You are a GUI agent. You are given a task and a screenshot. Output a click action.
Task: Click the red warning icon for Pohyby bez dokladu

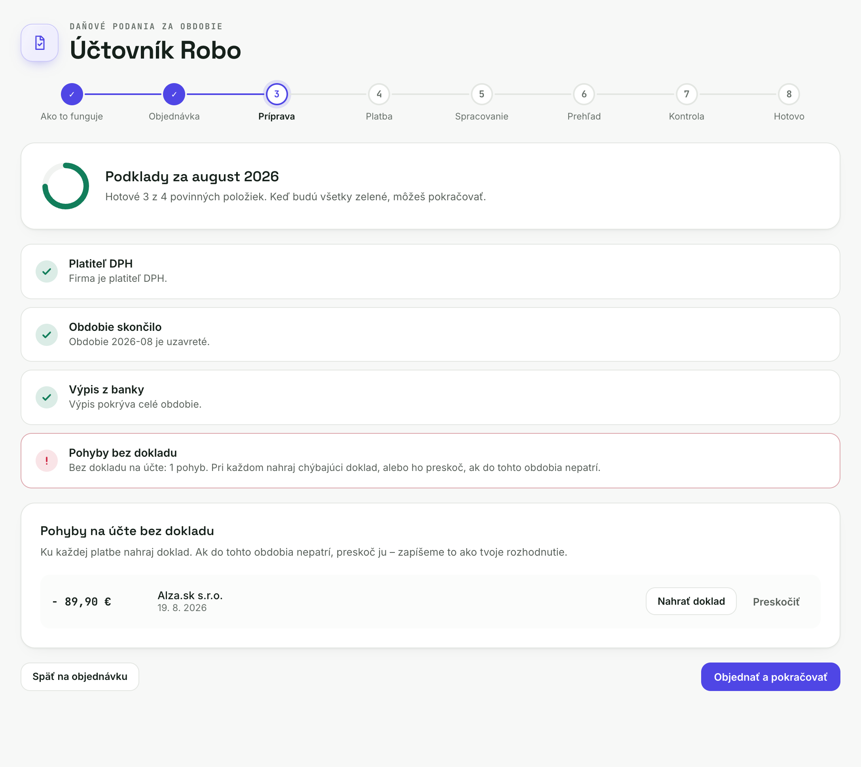tap(47, 461)
